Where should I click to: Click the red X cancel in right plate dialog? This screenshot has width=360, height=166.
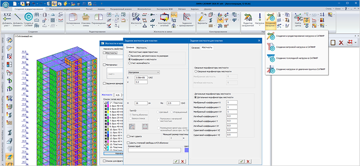247,162
